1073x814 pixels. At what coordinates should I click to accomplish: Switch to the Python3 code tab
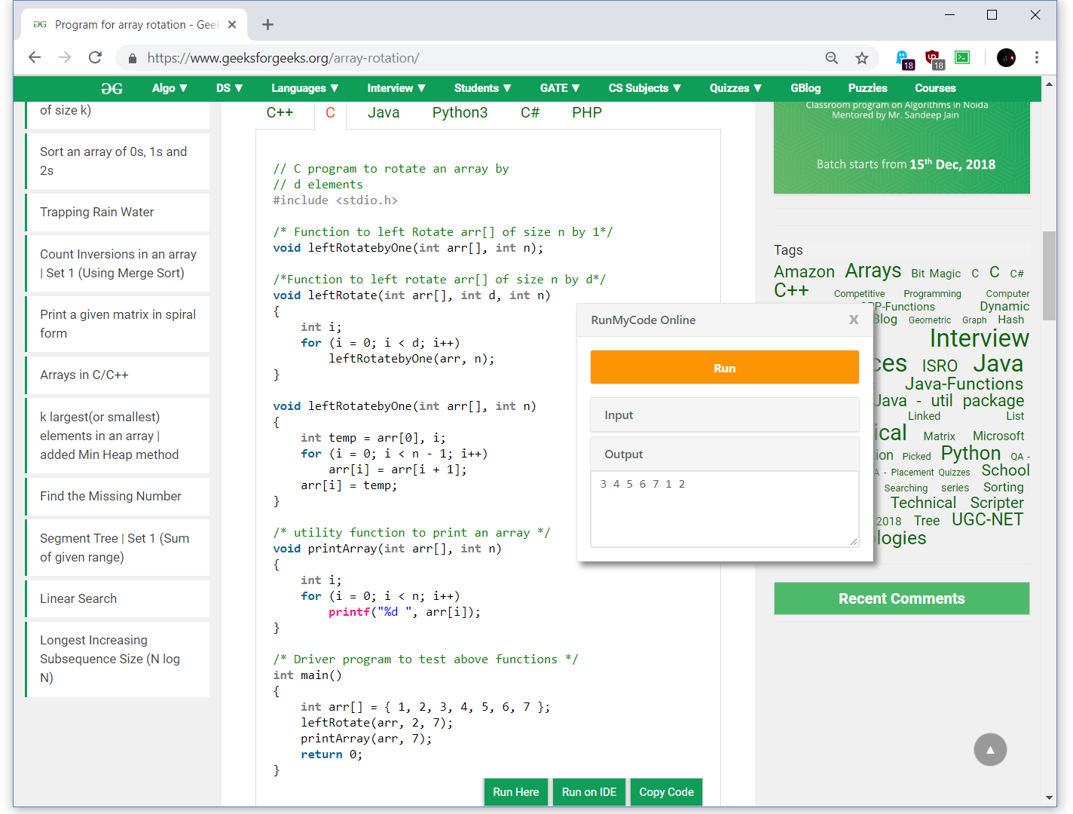(x=460, y=113)
